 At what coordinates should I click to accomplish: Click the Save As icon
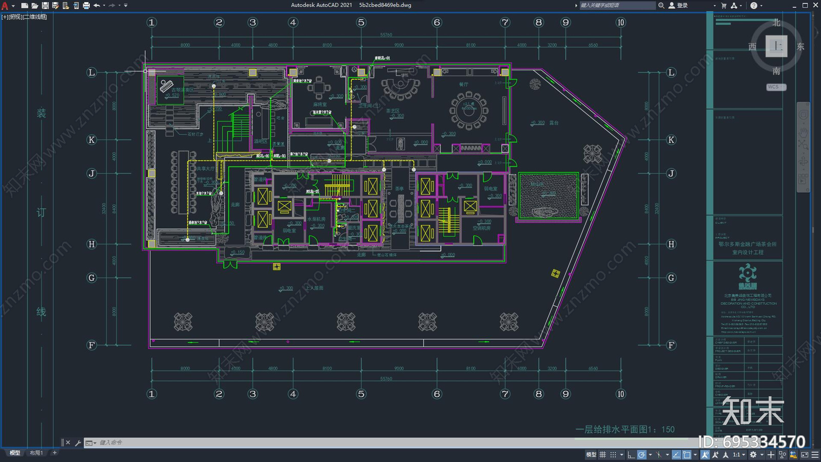coord(55,6)
